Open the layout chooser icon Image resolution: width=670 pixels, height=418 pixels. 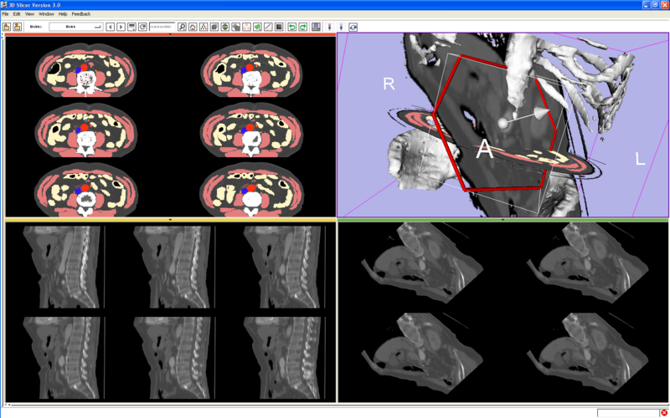pyautogui.click(x=316, y=27)
